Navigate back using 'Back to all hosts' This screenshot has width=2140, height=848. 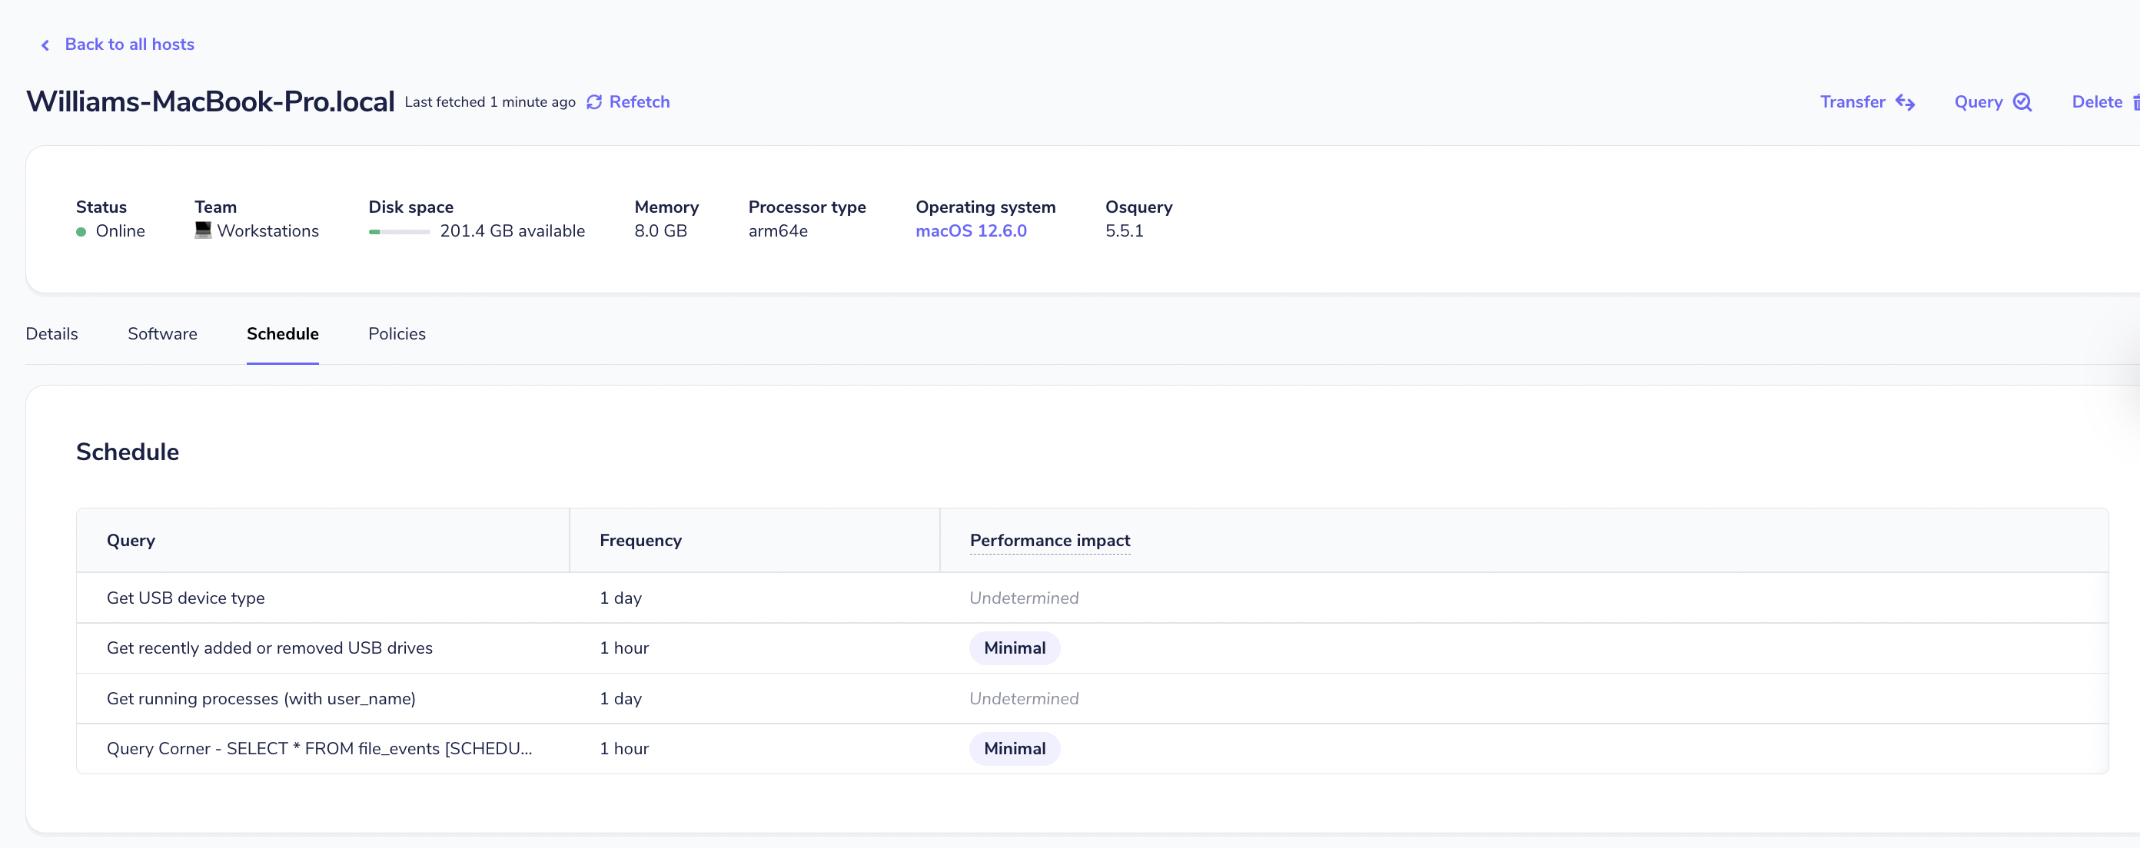click(129, 44)
